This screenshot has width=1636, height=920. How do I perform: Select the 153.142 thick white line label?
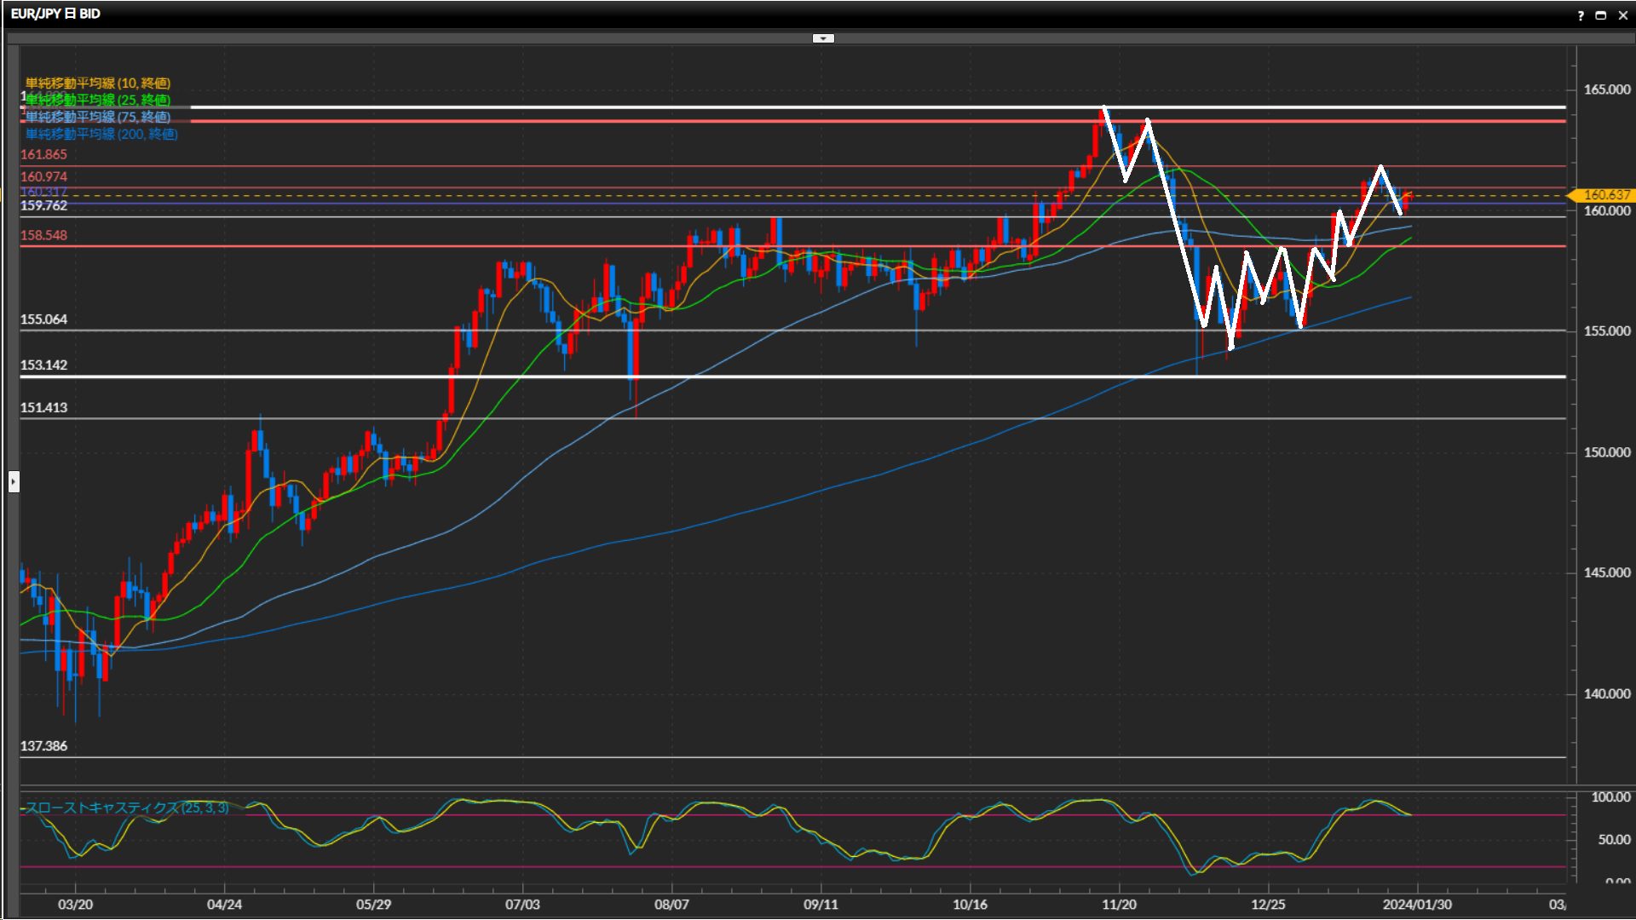43,365
